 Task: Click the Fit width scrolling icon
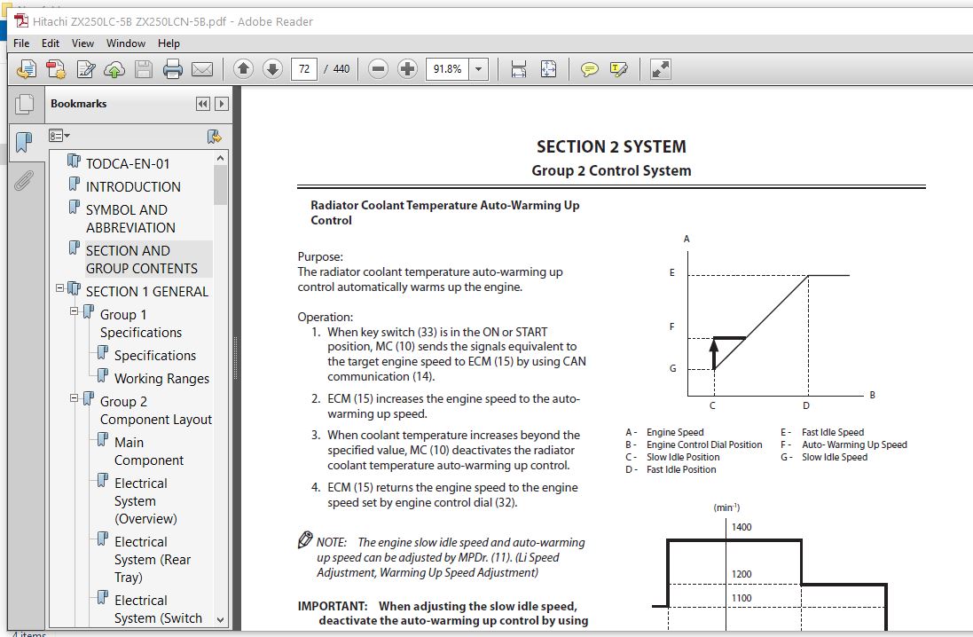click(x=519, y=69)
